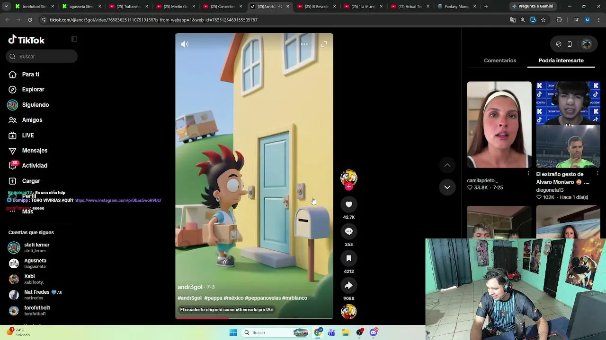The height and width of the screenshot is (340, 606).
Task: Follow the creator with the plus badge
Action: pyautogui.click(x=349, y=187)
